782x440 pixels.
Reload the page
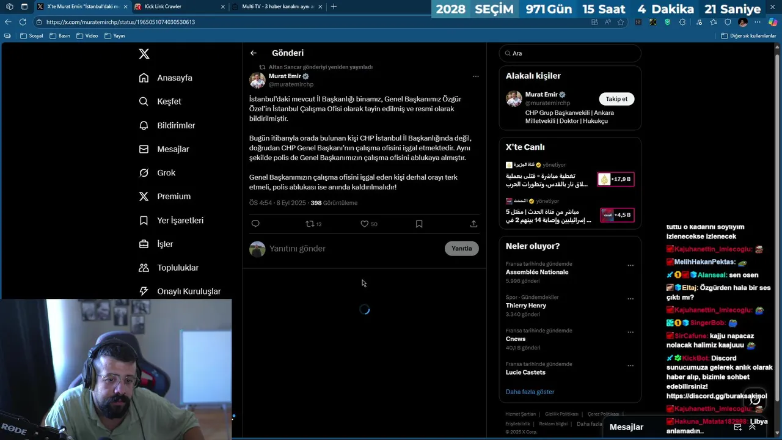(23, 22)
